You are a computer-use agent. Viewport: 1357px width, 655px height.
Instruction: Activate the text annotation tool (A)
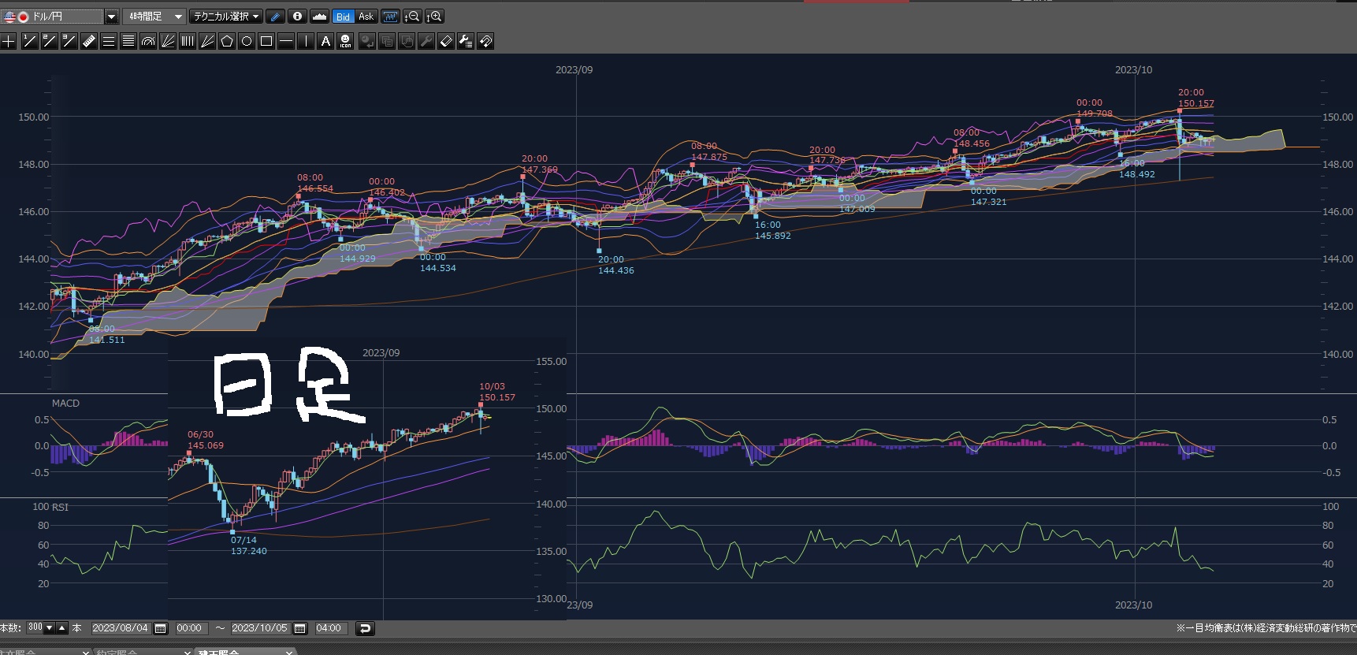(325, 41)
